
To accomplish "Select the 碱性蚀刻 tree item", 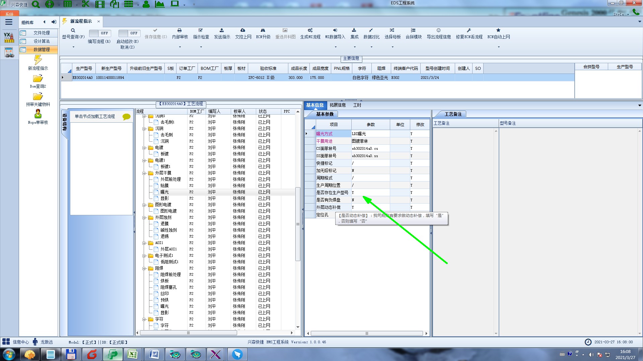I will point(168,230).
